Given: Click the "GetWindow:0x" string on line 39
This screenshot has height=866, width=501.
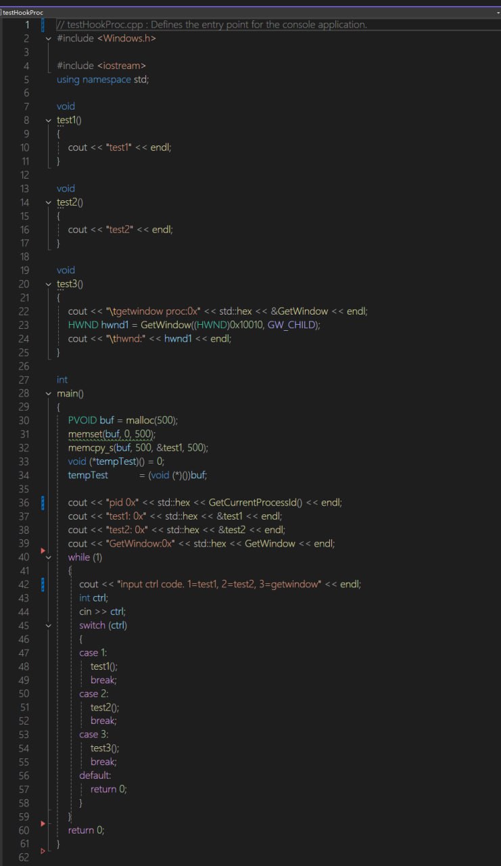Looking at the screenshot, I should 141,543.
